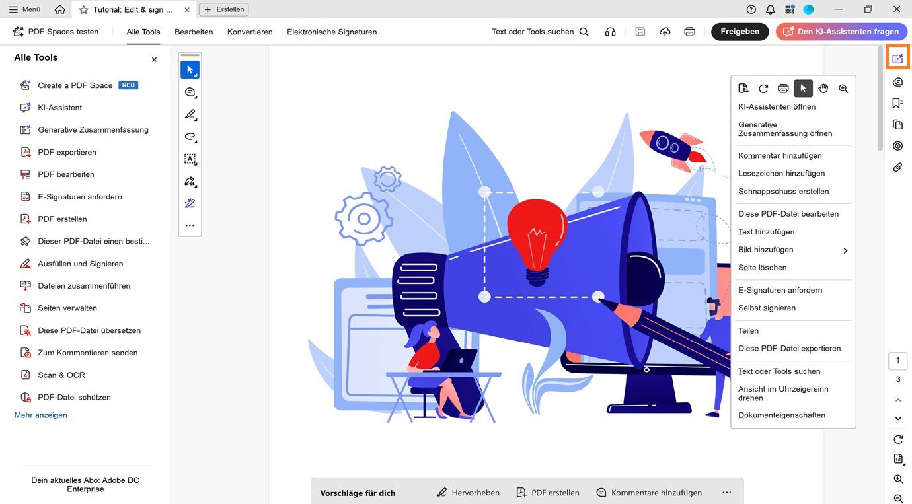Open the attachments paperclip panel
Image resolution: width=912 pixels, height=504 pixels.
click(897, 168)
